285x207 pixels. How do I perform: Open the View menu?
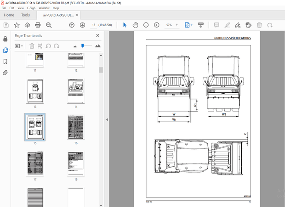pos(21,8)
